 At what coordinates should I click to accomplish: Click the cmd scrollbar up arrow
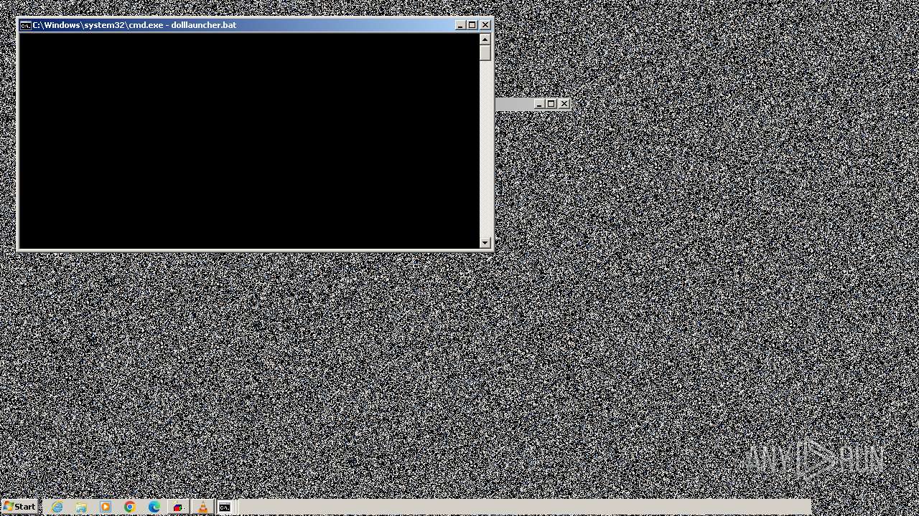485,39
